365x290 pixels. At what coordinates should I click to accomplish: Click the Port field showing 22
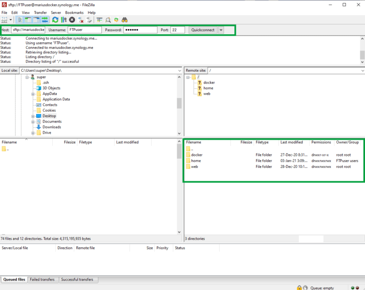[x=178, y=30]
